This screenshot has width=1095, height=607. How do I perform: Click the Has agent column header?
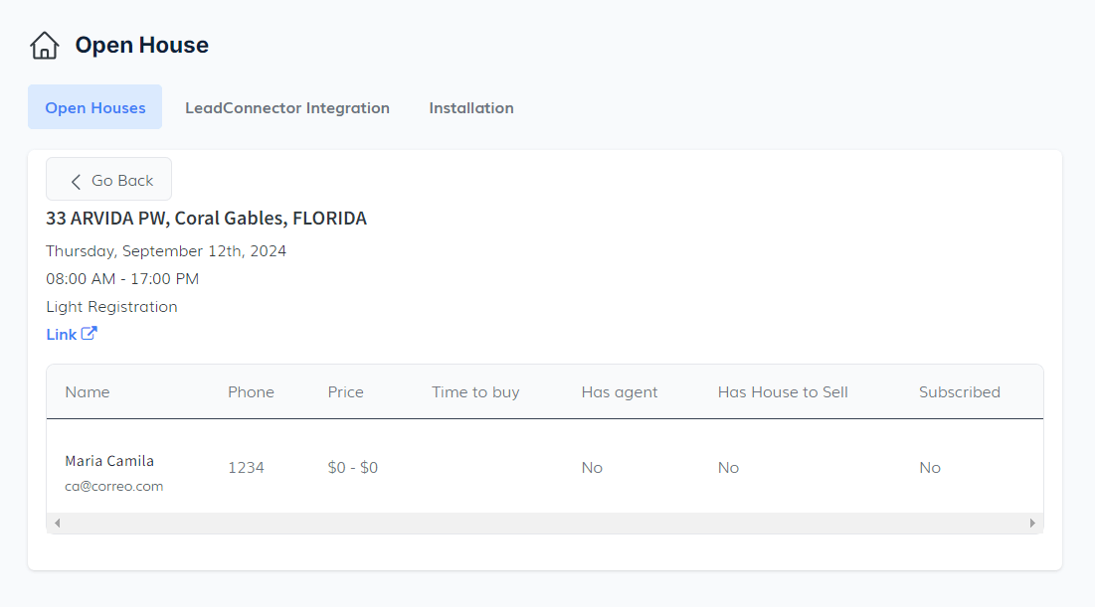point(620,392)
